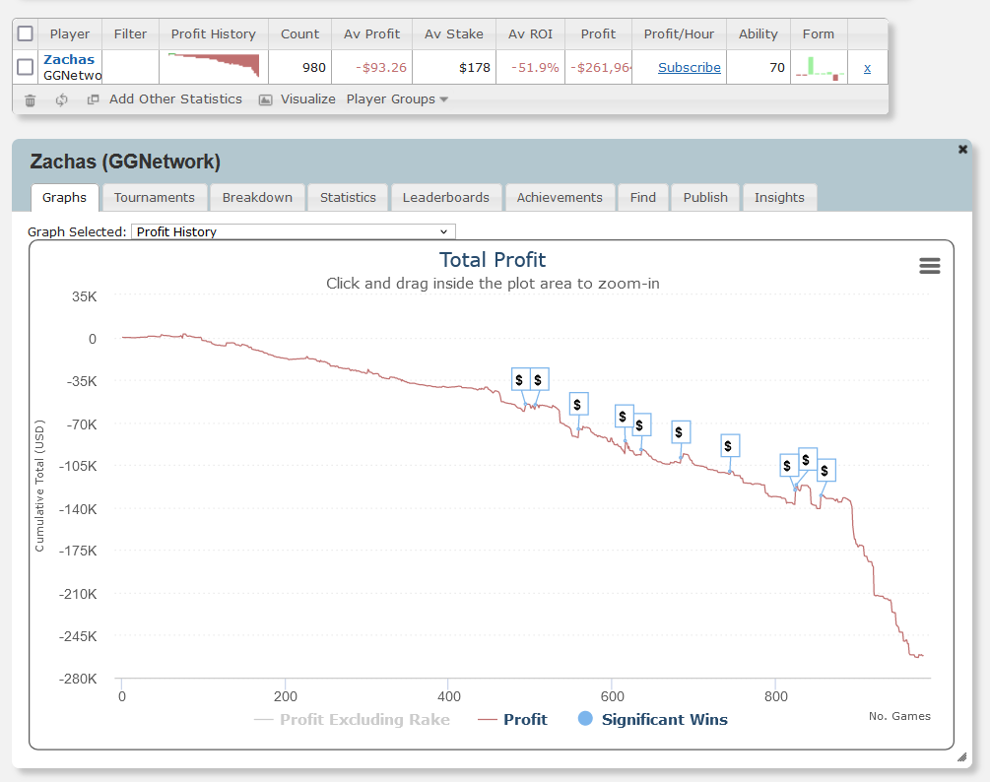Screen dimensions: 990x782
Task: Switch to the Tournaments tab
Action: (155, 197)
